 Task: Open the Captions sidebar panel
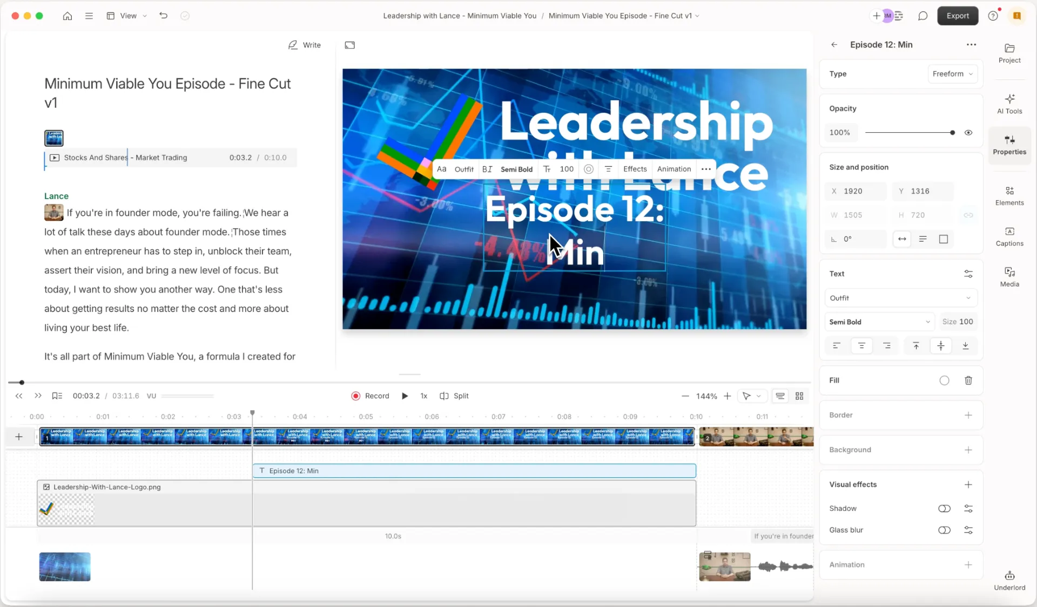coord(1009,236)
